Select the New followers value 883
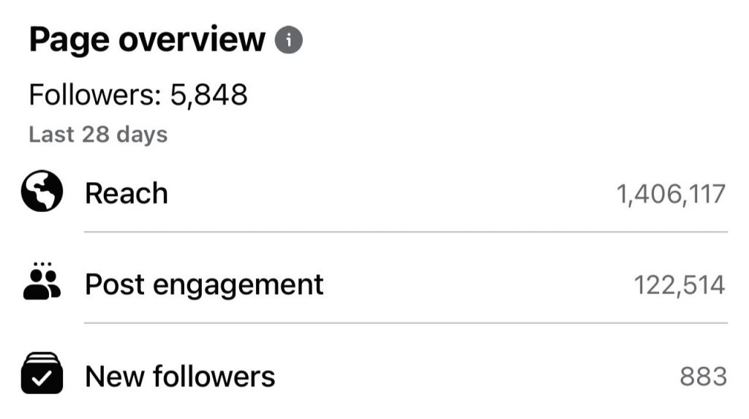Viewport: 749px width, 419px height. [x=703, y=377]
